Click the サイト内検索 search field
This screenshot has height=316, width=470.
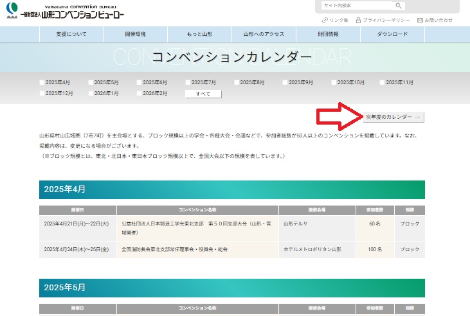tap(356, 6)
